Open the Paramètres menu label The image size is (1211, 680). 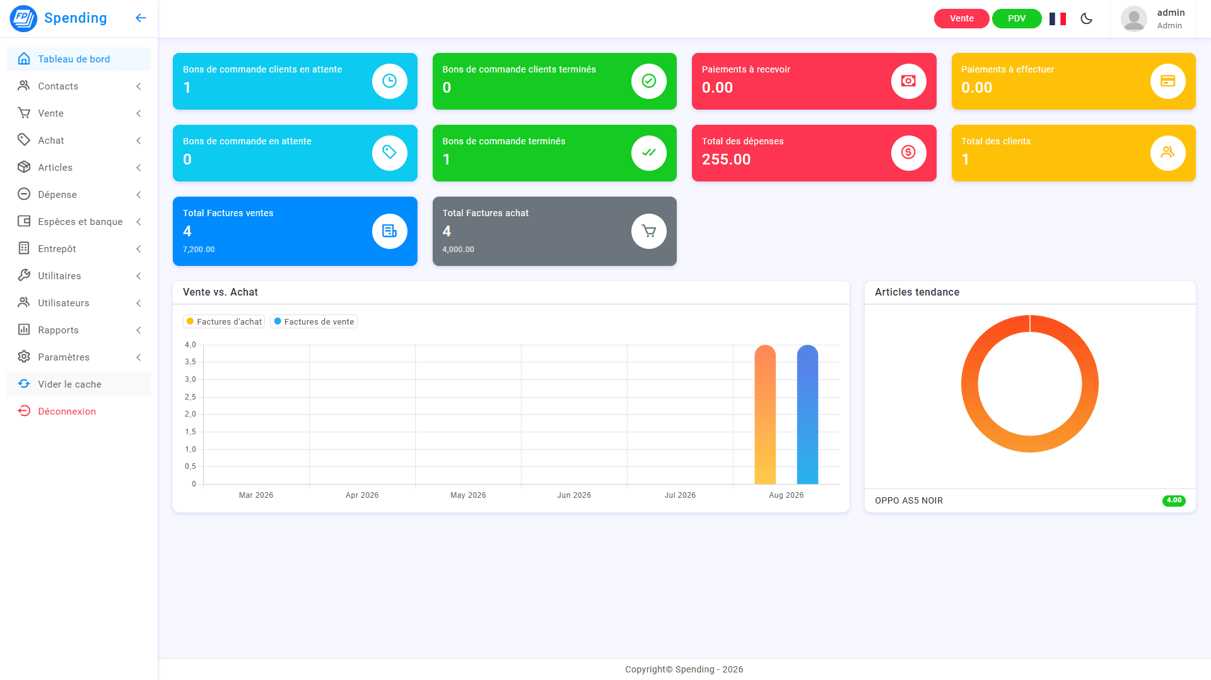64,357
